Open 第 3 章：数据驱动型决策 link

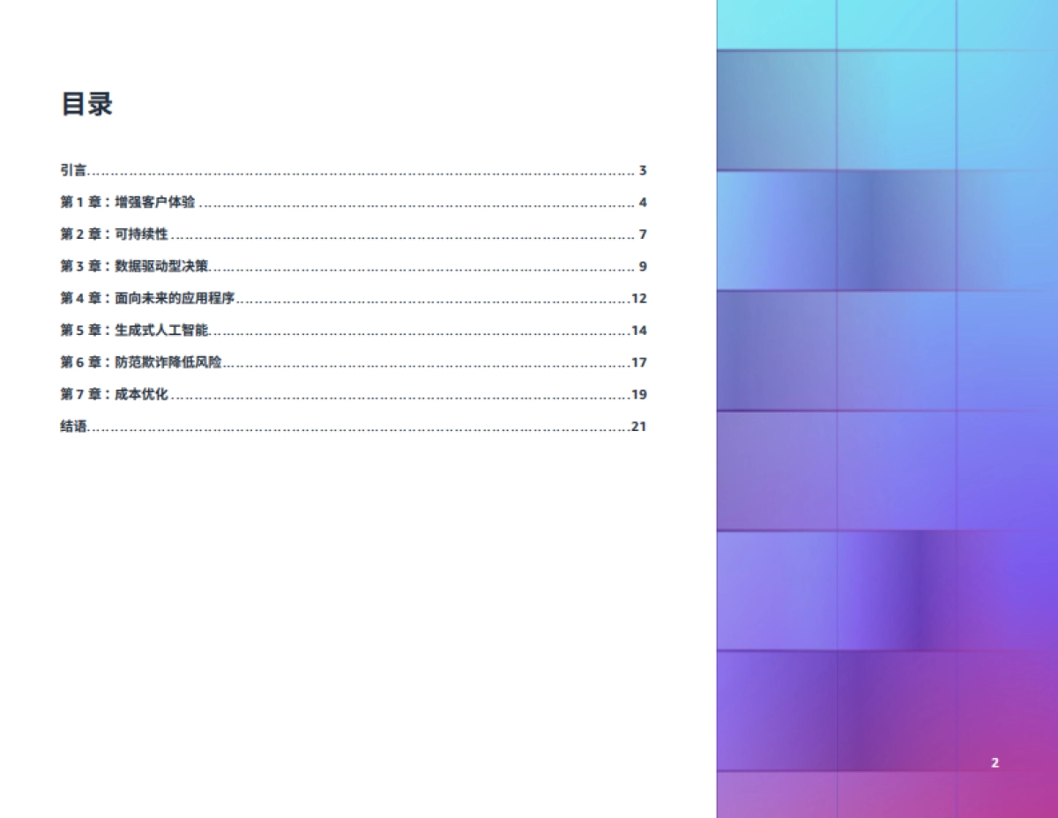point(134,266)
